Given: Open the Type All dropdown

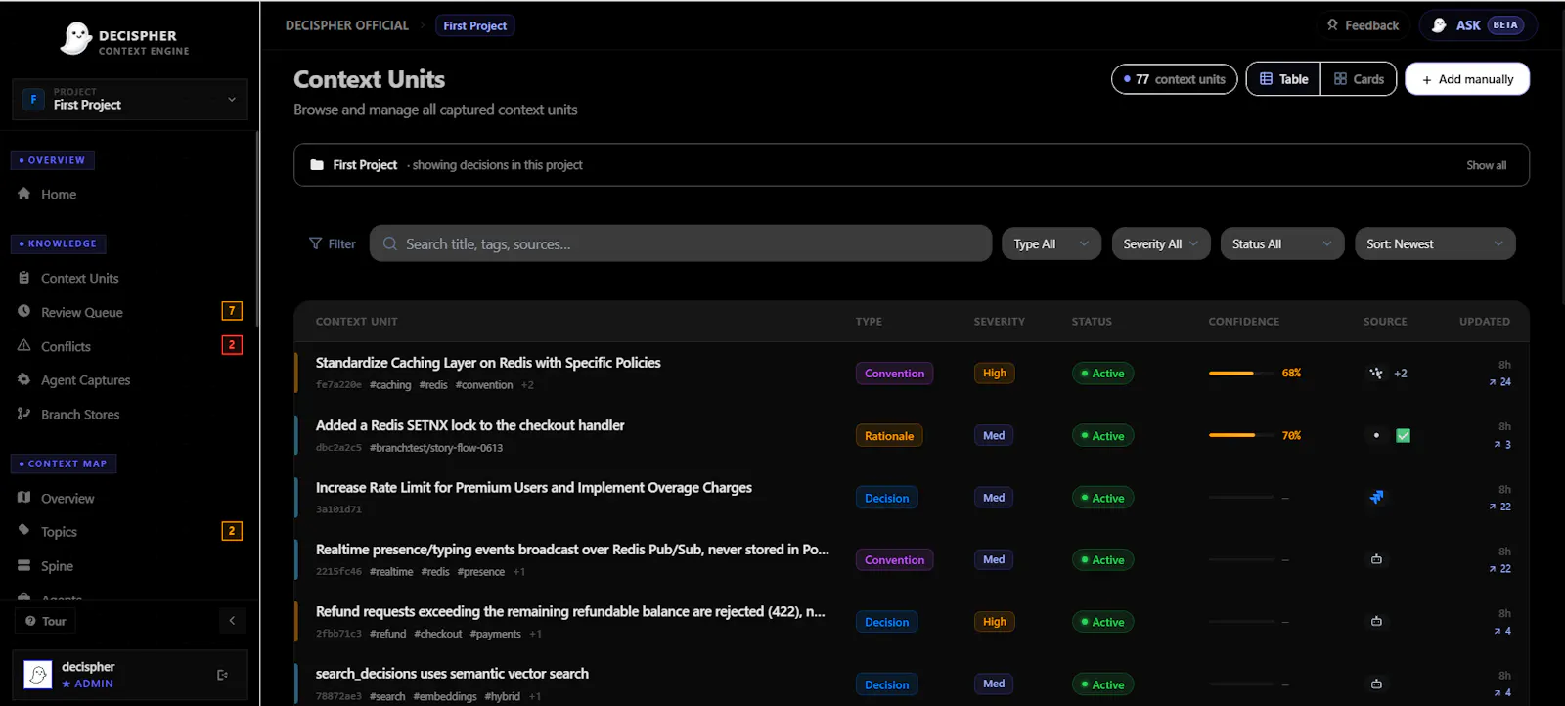Looking at the screenshot, I should click(x=1051, y=243).
